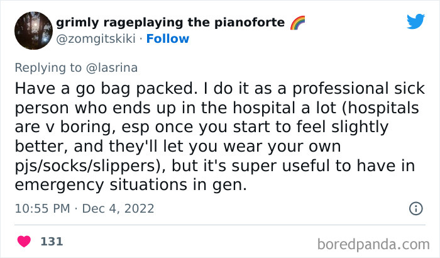
Task: Click the blue Twitter bird logo
Action: pos(416,21)
